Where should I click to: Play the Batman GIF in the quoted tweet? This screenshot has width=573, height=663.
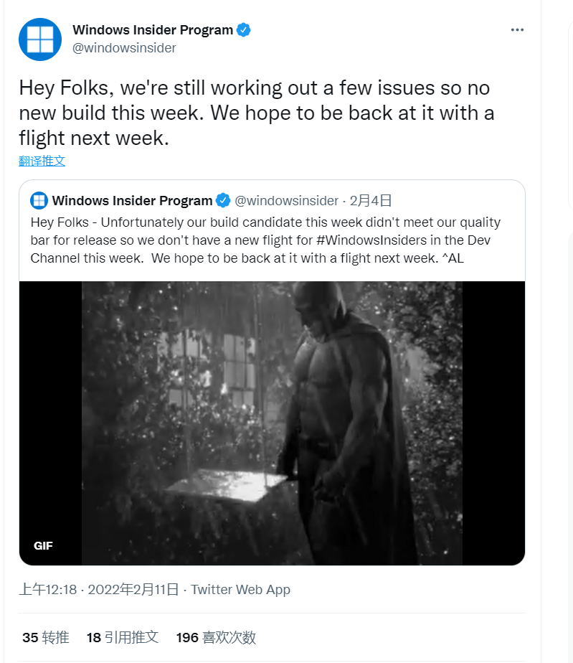272,423
